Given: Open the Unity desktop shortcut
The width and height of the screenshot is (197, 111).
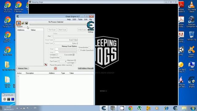Looking at the screenshot, I should click(x=181, y=51).
